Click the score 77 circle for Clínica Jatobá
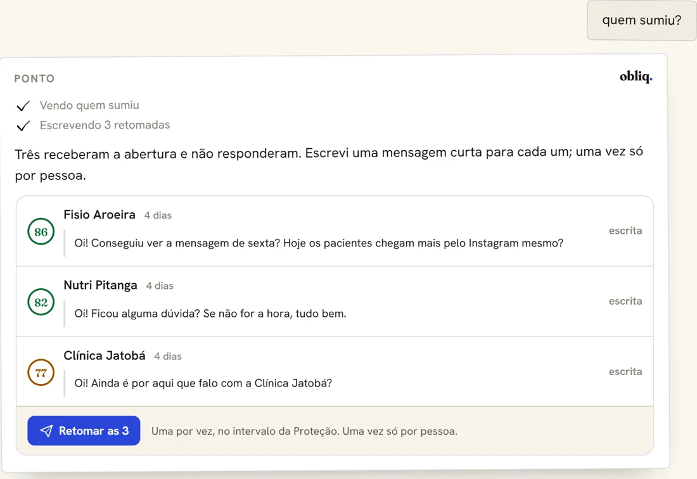The width and height of the screenshot is (697, 479). 41,373
